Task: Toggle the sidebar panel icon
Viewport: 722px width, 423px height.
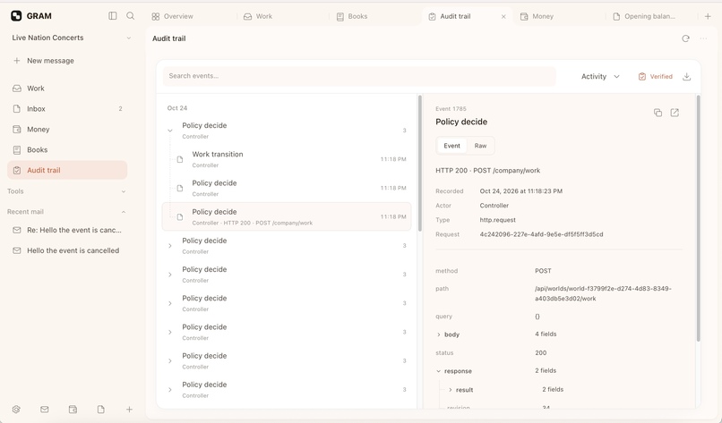Action: (112, 15)
